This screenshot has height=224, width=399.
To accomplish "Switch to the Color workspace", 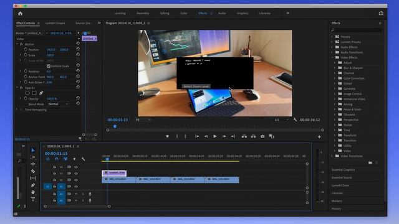I will (x=183, y=13).
